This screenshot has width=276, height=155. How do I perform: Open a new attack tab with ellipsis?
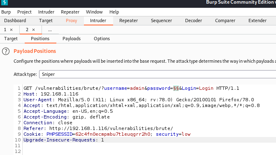[x=50, y=30]
